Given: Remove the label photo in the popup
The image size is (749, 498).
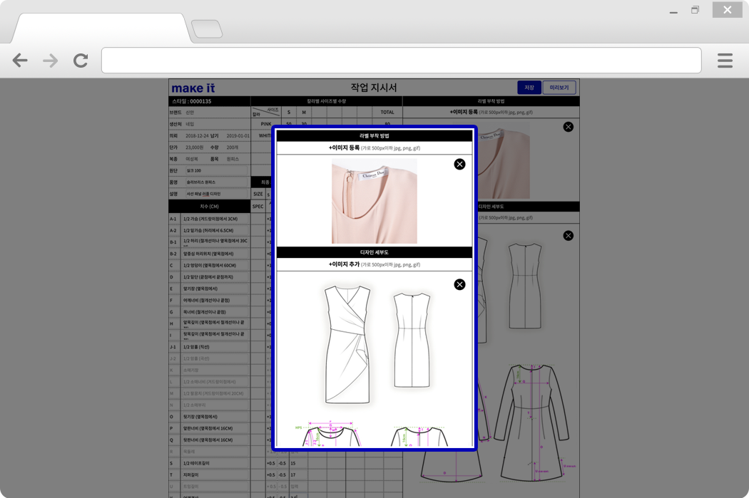Looking at the screenshot, I should click(459, 164).
